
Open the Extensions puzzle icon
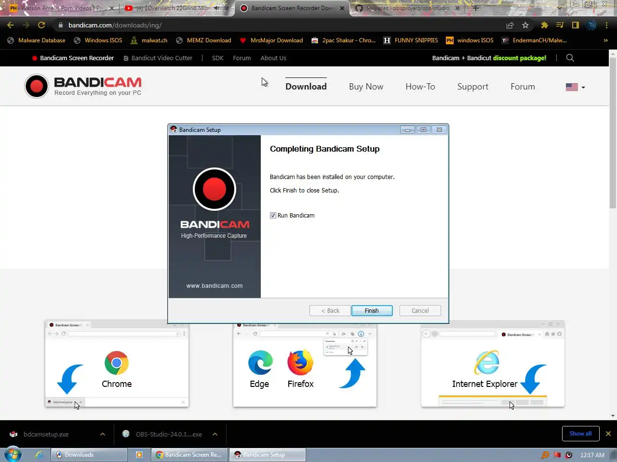[x=545, y=25]
